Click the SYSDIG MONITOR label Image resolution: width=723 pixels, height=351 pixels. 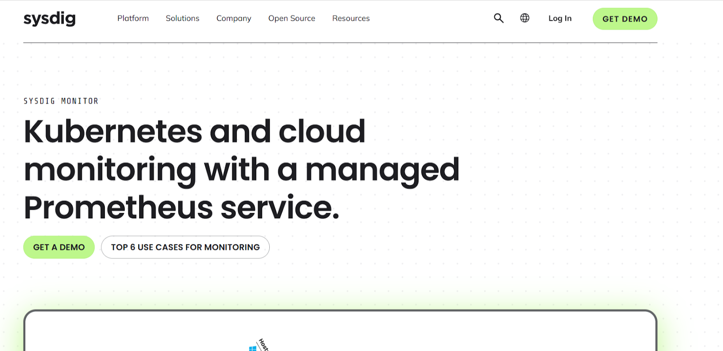pos(61,101)
